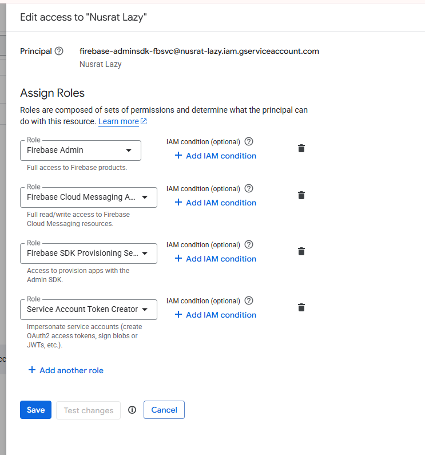Open Firebase SDK Provisioning role dropdown
Viewport: 425px width, 455px height.
click(89, 254)
